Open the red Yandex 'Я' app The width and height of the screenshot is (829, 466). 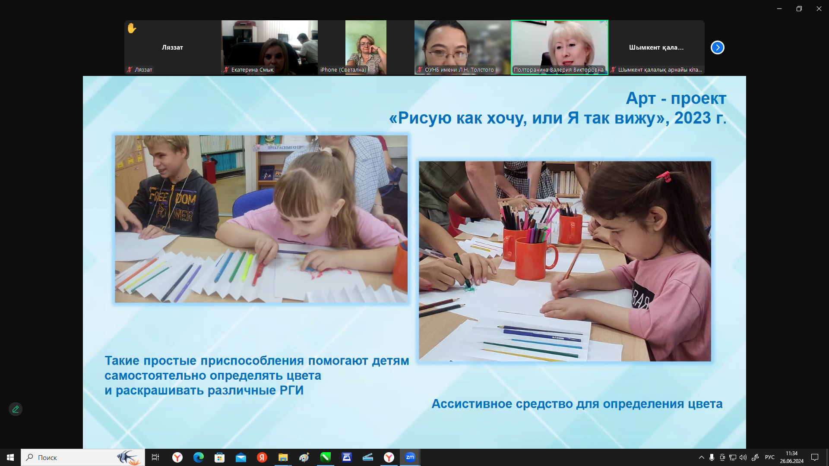pyautogui.click(x=262, y=457)
